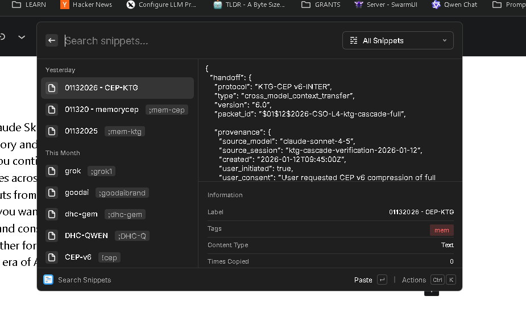Click the K key hint badge
This screenshot has width=526, height=325.
(x=451, y=280)
